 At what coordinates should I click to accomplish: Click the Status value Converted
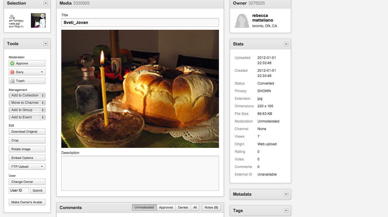[266, 83]
